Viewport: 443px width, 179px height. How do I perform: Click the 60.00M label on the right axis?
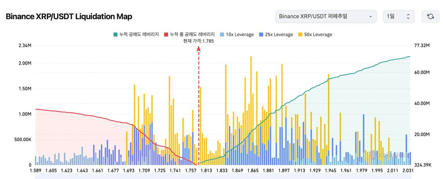click(422, 72)
